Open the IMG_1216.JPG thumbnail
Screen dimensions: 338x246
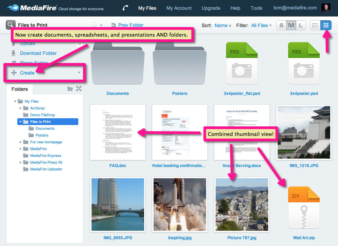point(304,132)
